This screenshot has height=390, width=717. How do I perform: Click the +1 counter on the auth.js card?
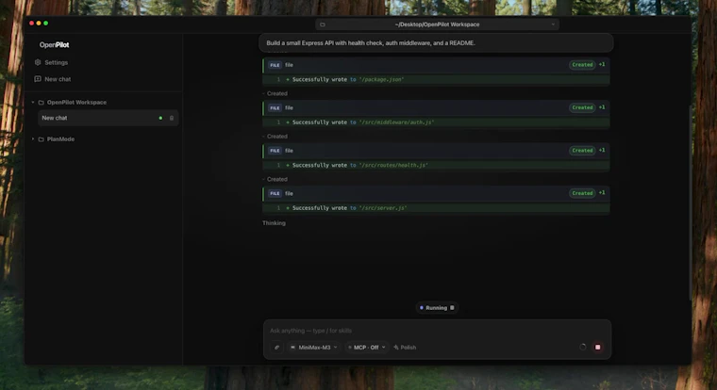602,107
